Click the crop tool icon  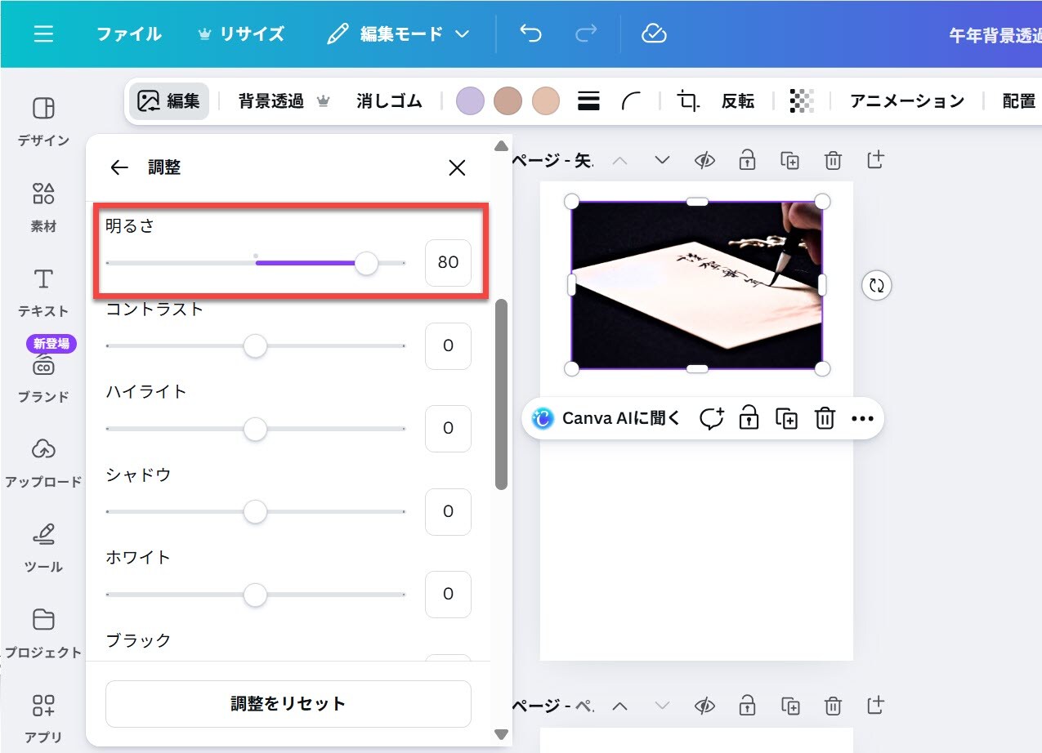click(688, 101)
